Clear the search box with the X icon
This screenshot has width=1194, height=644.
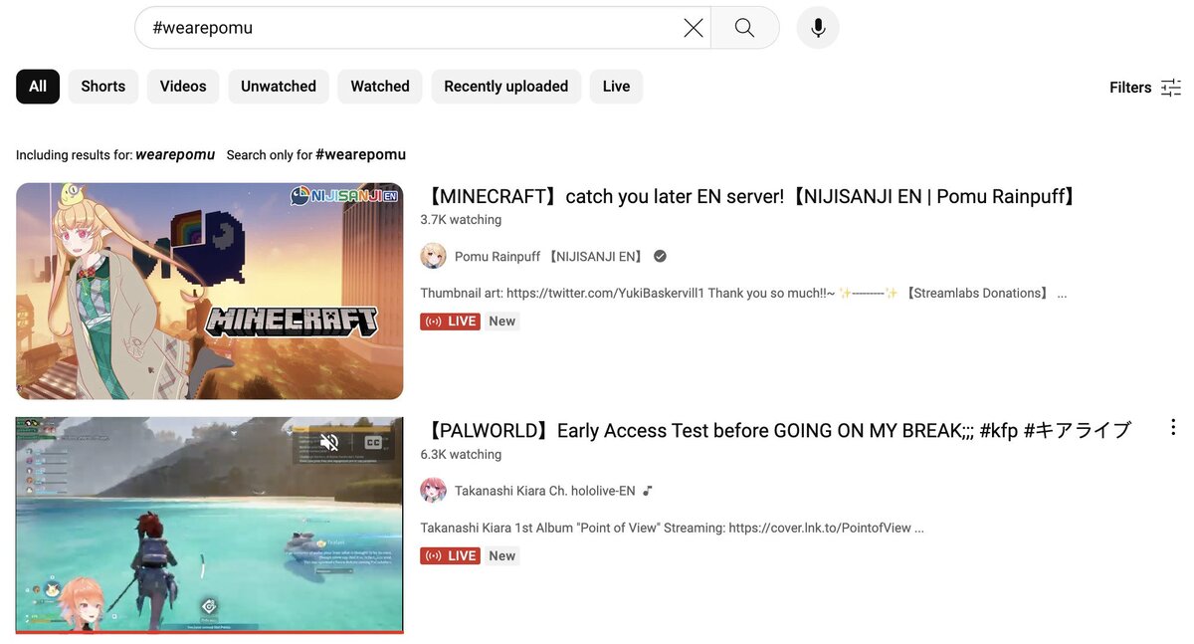pyautogui.click(x=694, y=28)
